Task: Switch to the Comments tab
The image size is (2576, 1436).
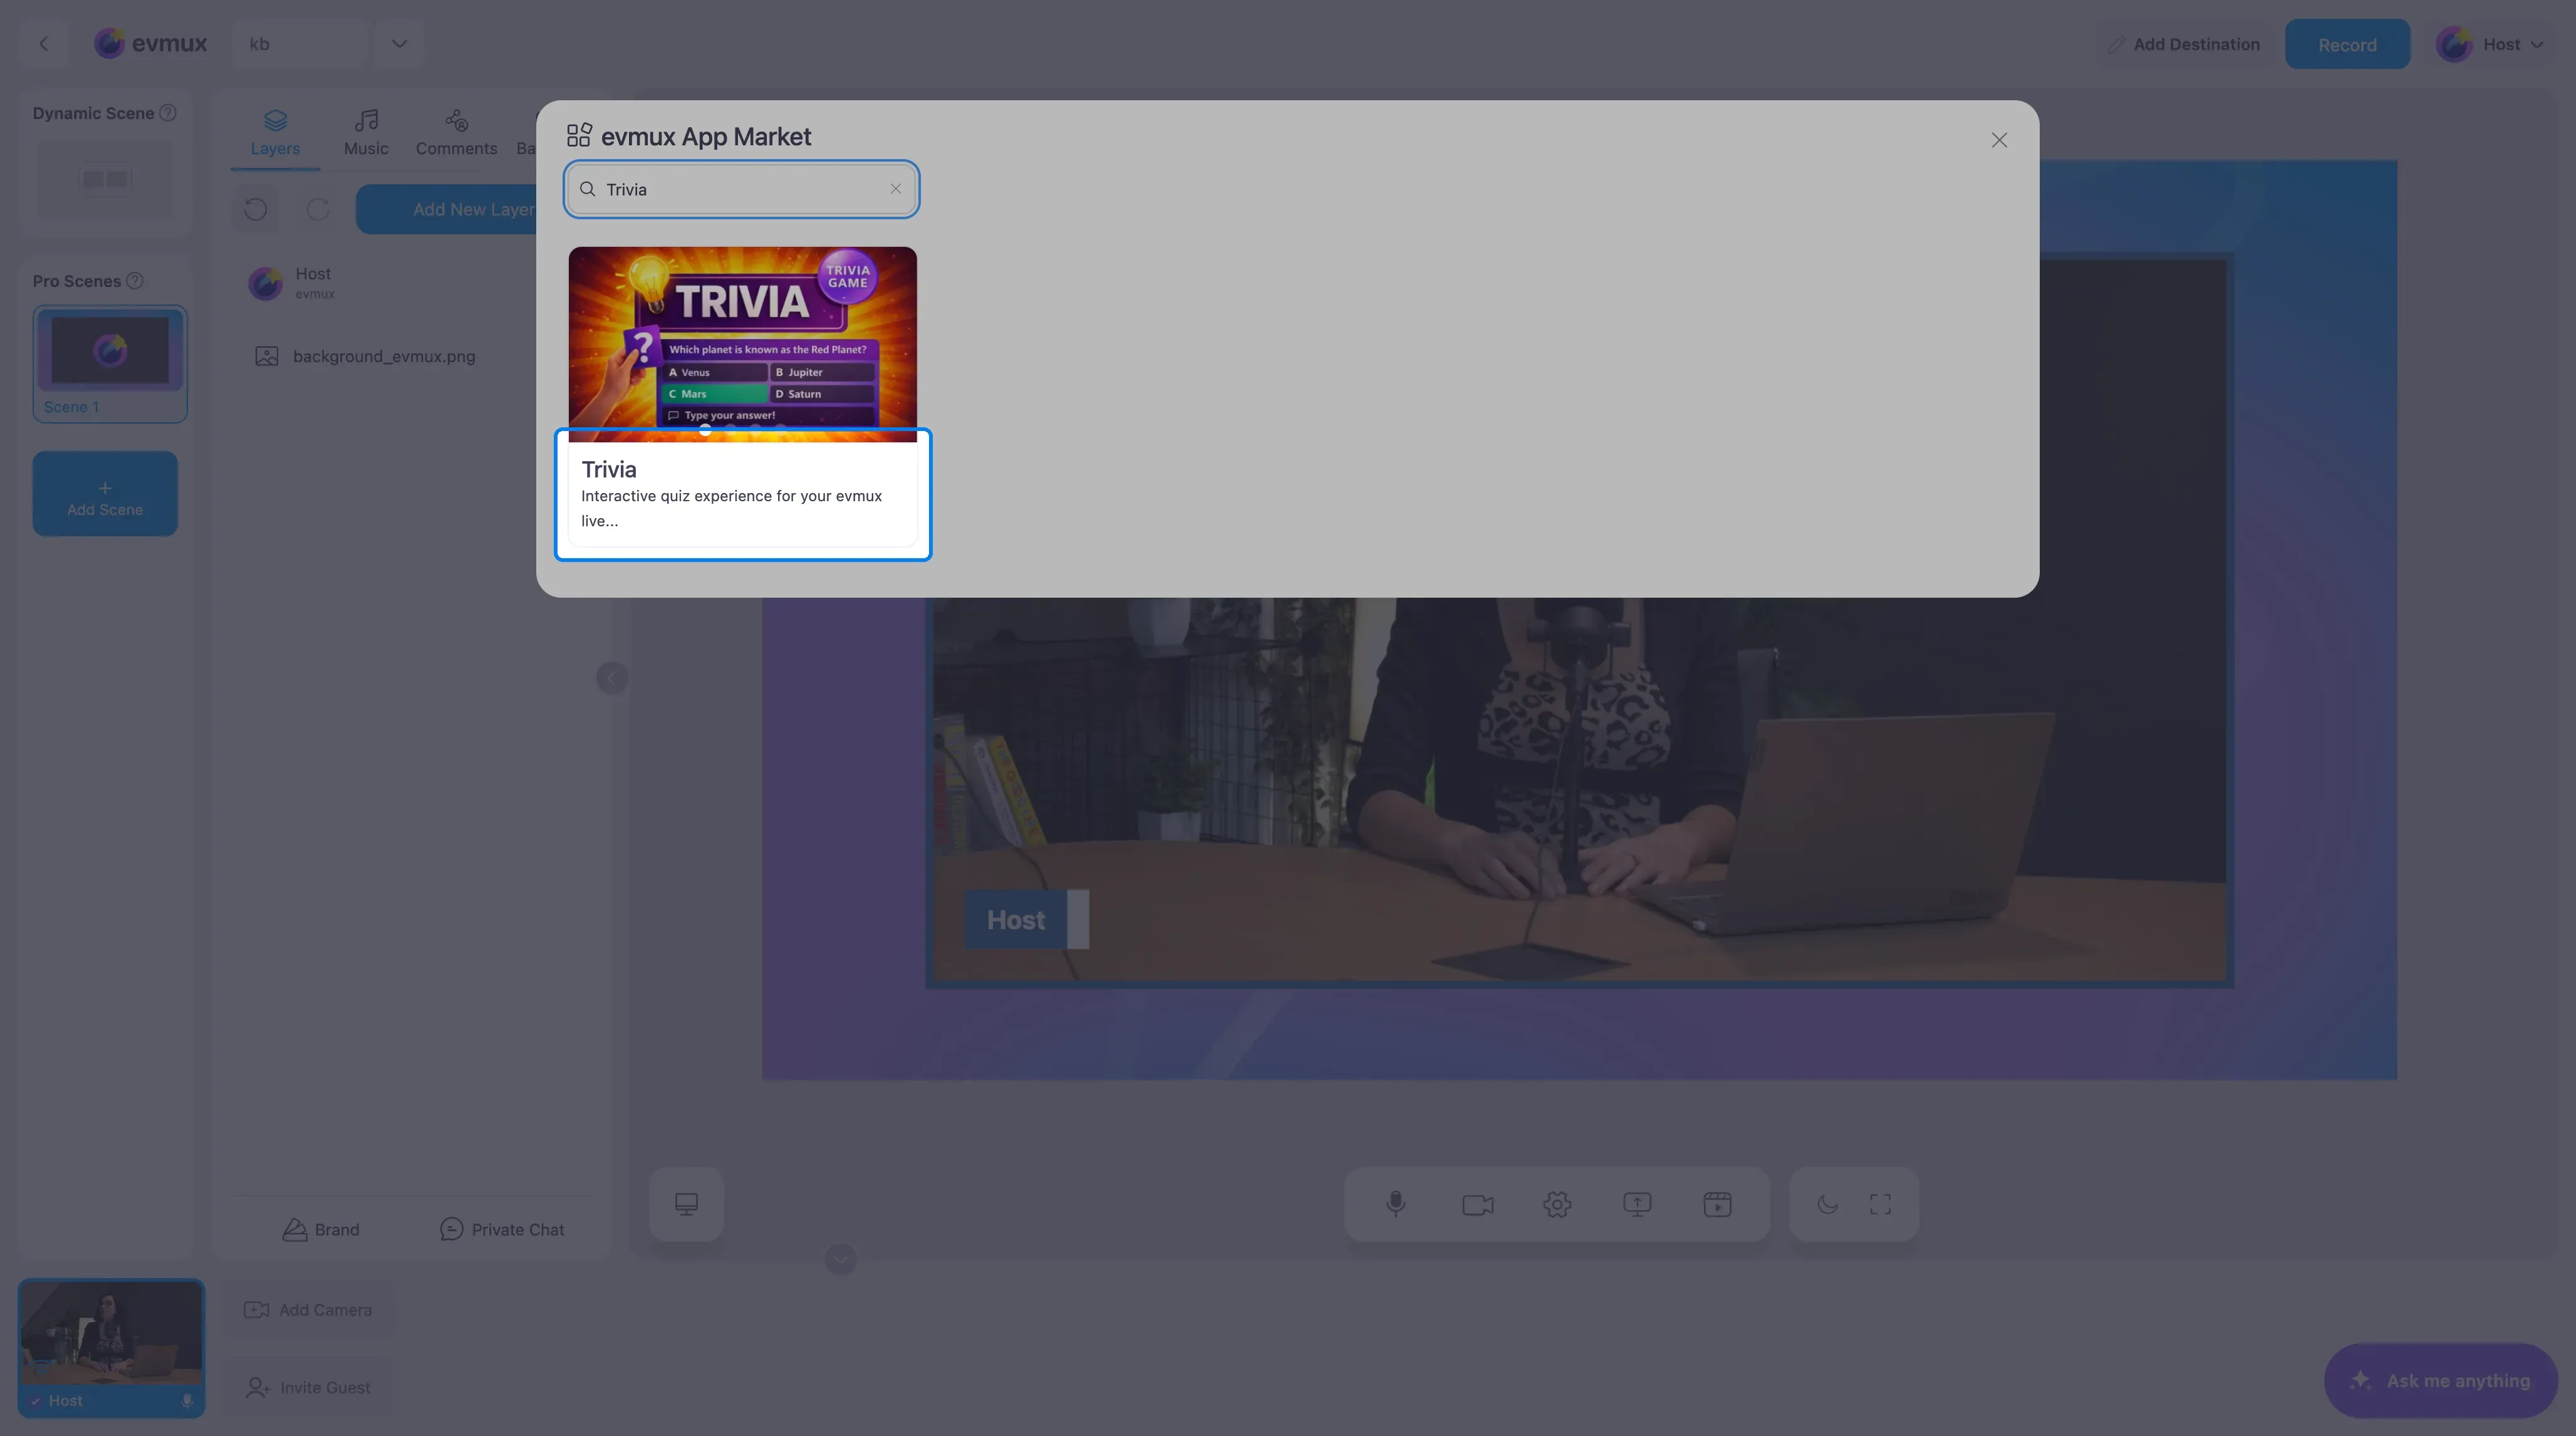Action: [456, 132]
